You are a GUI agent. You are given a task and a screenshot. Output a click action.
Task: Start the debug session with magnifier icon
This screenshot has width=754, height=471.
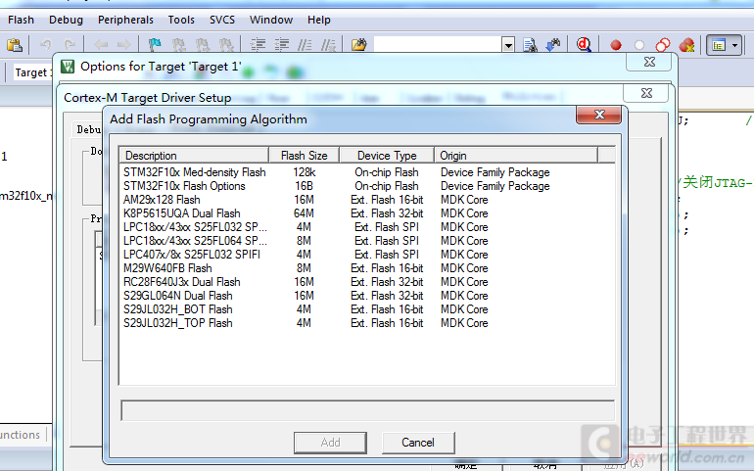click(x=584, y=45)
